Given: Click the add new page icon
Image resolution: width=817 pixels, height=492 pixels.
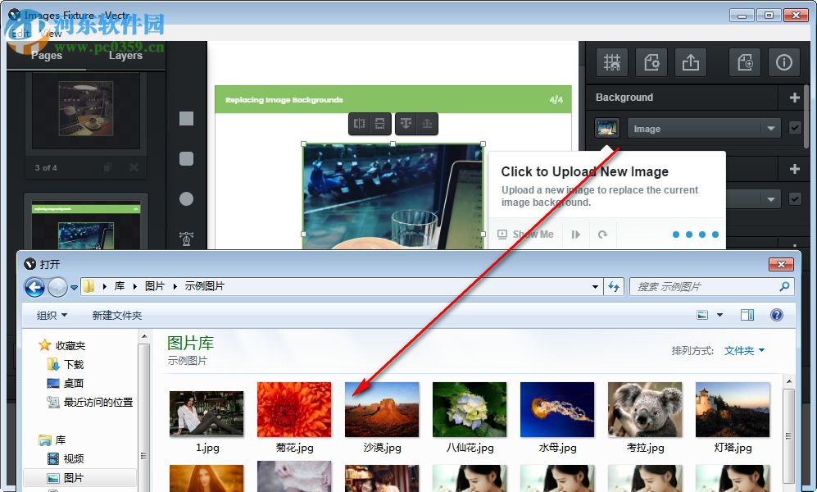Looking at the screenshot, I should (x=745, y=62).
